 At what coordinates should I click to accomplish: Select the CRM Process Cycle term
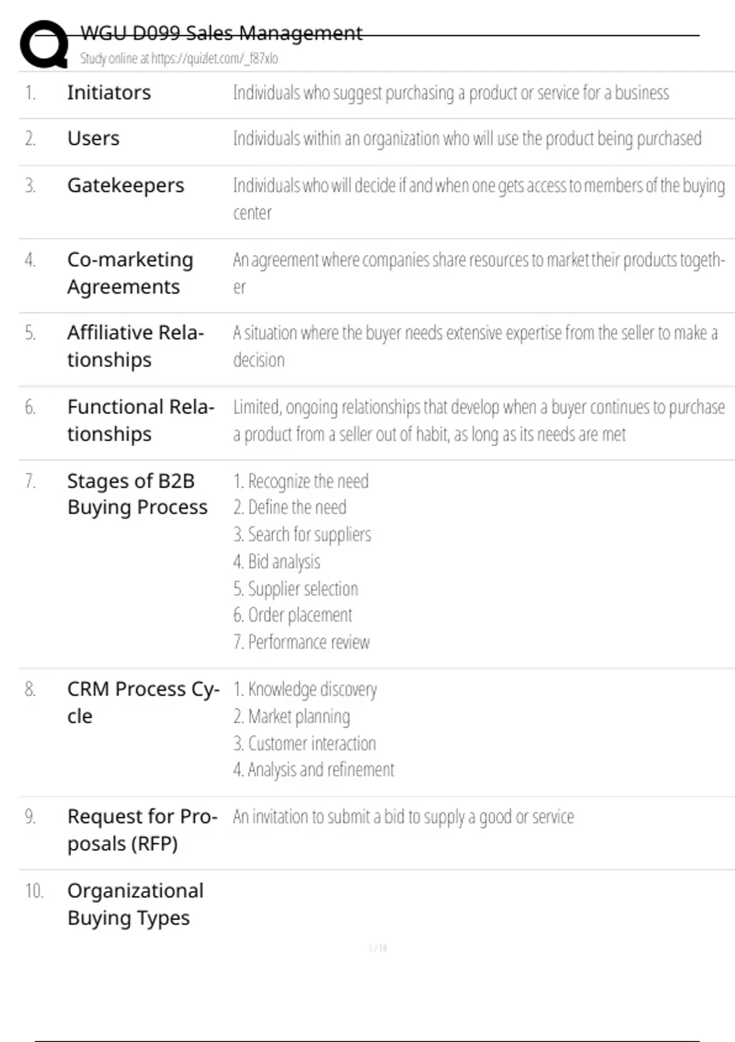pos(143,702)
